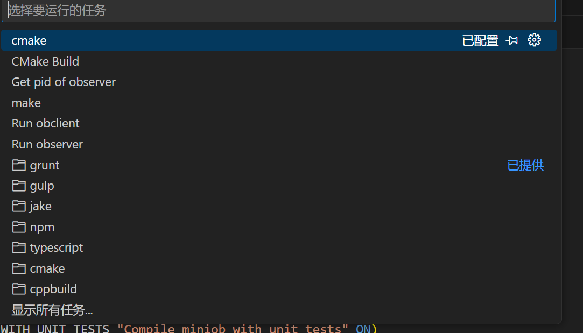The image size is (583, 333).
Task: Expand the cmake provided tasks folder
Action: pyautogui.click(x=47, y=268)
